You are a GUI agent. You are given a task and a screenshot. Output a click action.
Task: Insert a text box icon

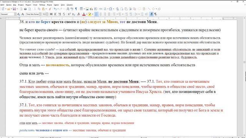96,9
